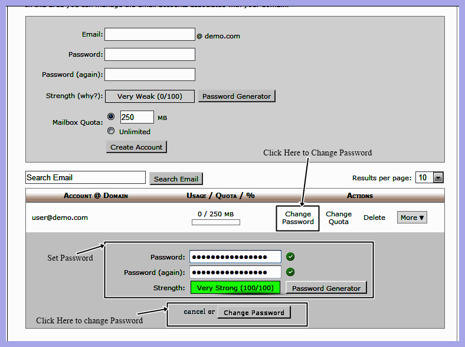Click Change Password link for user@demo.com
This screenshot has width=465, height=347.
tap(298, 218)
